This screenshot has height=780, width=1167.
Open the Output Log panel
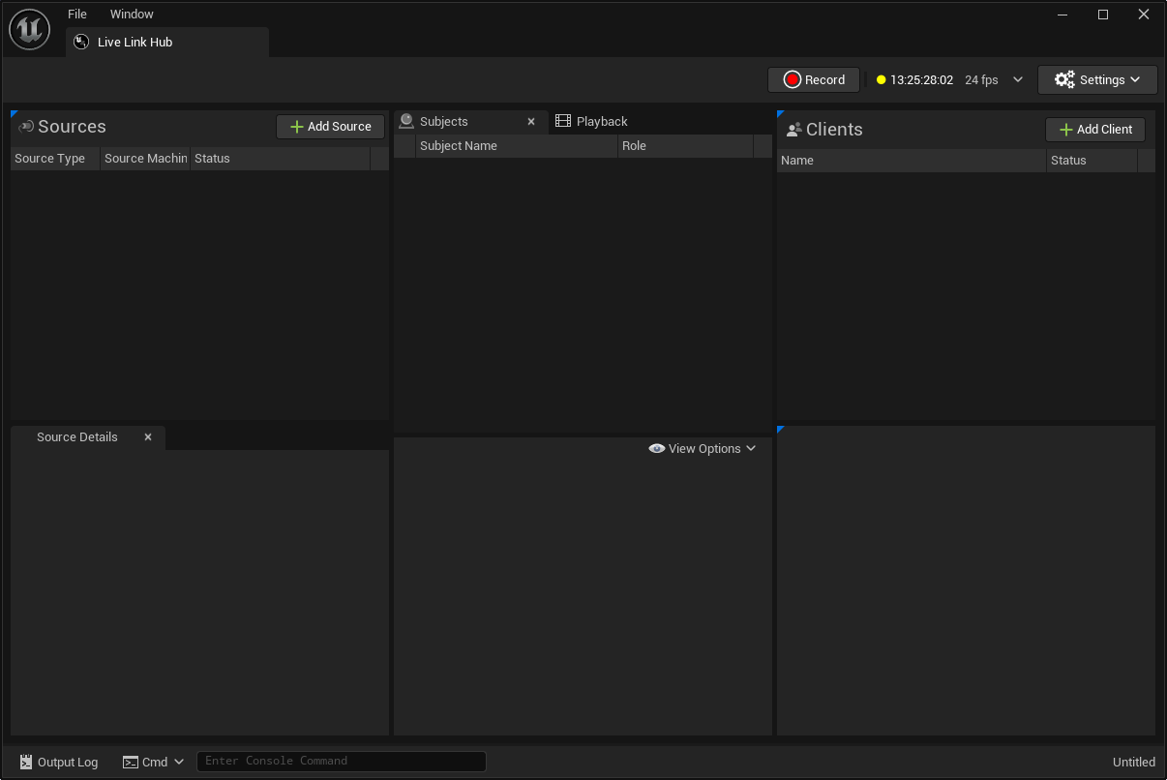tap(59, 763)
